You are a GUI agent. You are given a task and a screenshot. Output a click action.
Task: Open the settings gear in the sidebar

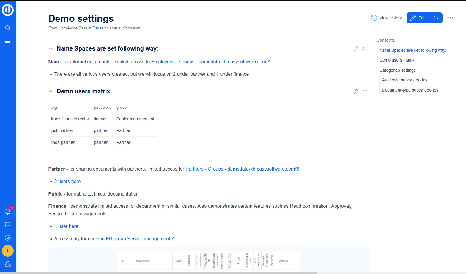coord(8,238)
